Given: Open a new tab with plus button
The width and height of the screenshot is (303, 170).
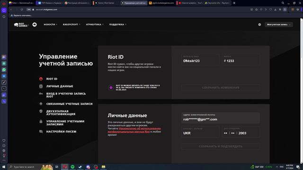Looking at the screenshot, I should click(x=234, y=3).
